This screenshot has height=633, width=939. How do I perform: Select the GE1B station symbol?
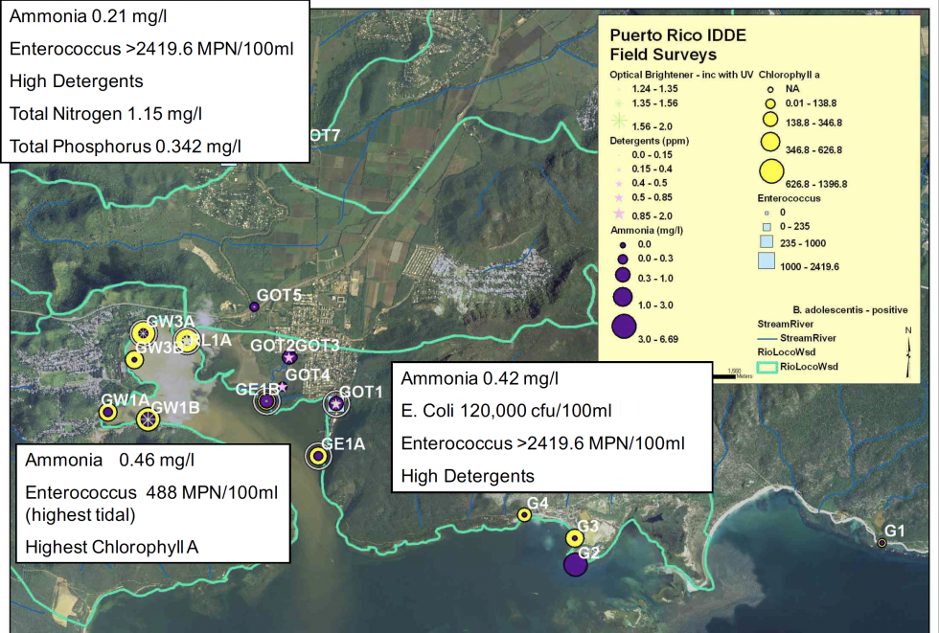coord(265,400)
